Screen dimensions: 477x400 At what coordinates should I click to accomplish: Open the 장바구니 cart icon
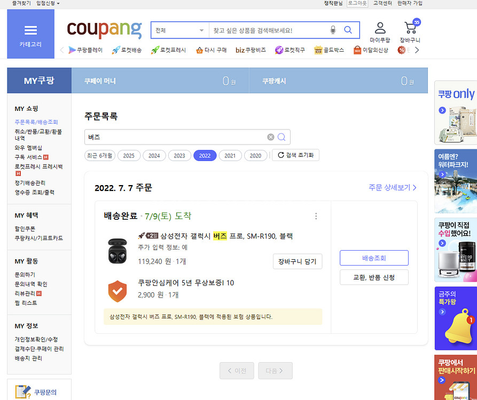pyautogui.click(x=410, y=31)
